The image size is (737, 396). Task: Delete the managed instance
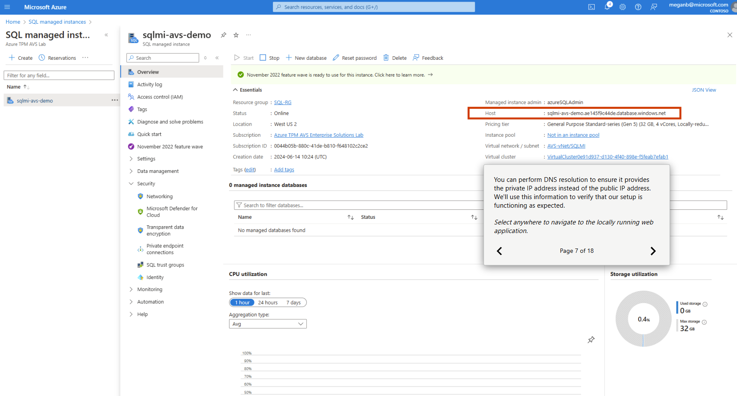395,58
